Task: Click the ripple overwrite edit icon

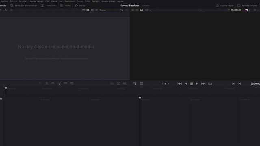Action: (x=53, y=84)
